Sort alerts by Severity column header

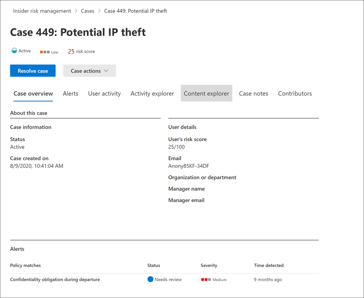[x=209, y=265]
